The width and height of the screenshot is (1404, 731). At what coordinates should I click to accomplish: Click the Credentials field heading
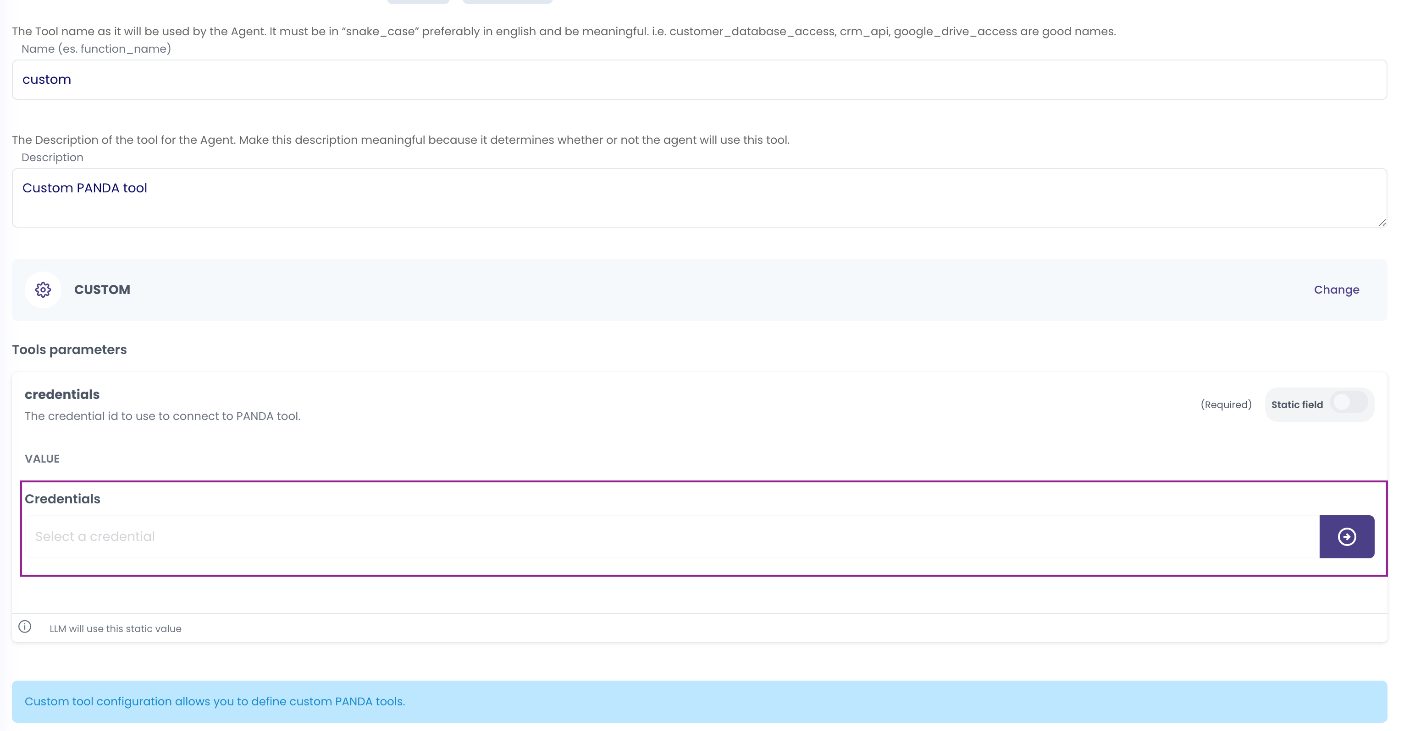62,499
